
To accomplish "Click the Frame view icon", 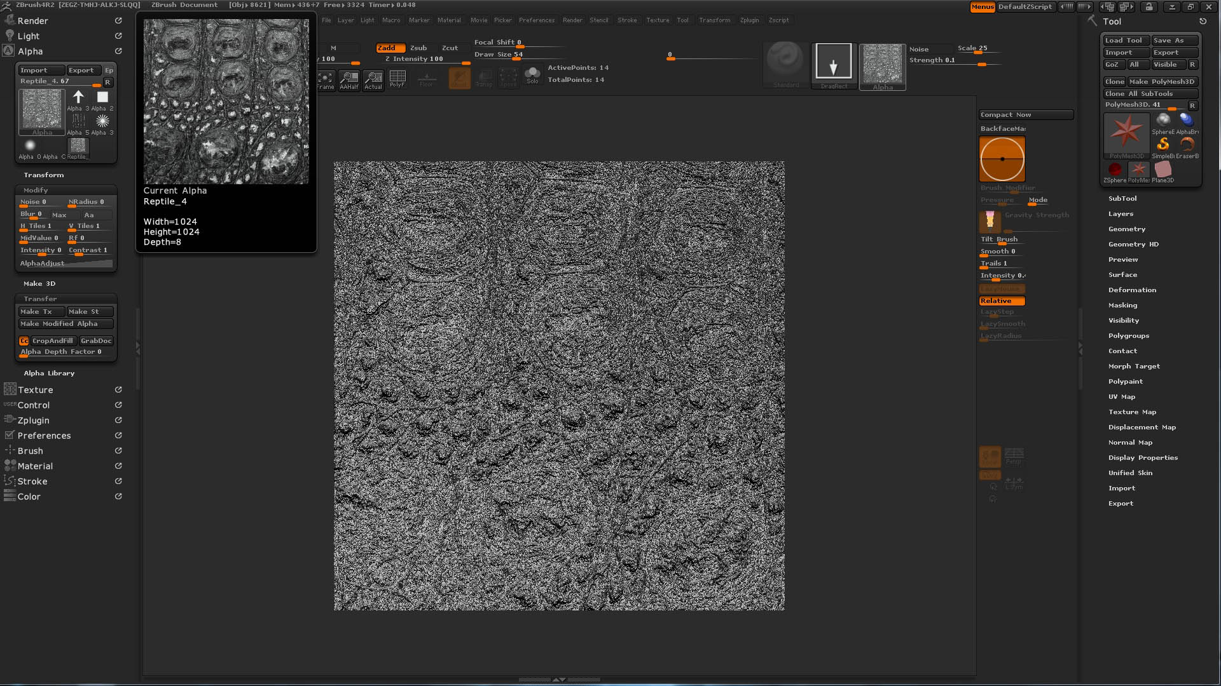I will [326, 80].
